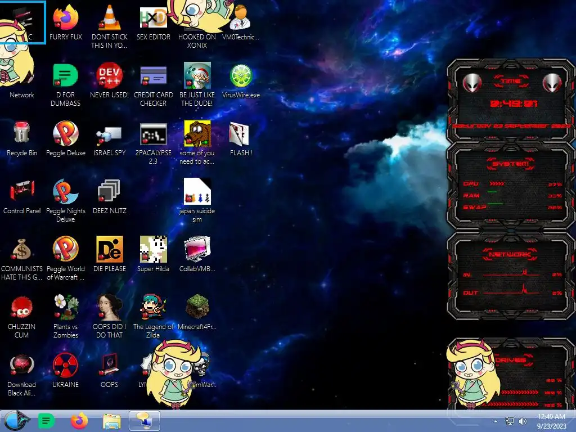Select the BE JUST LIKE THE DUDE! icon
This screenshot has height=432, width=576.
click(x=197, y=85)
